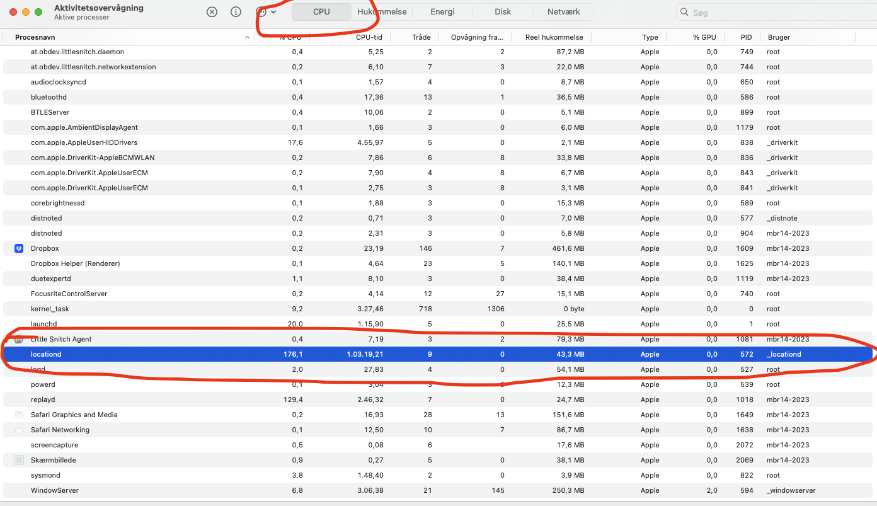The image size is (877, 506).
Task: Sort by the PID column header
Action: tap(747, 37)
